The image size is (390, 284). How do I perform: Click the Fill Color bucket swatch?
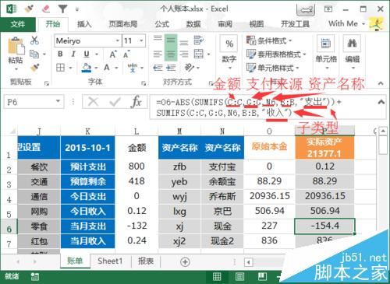[87, 68]
